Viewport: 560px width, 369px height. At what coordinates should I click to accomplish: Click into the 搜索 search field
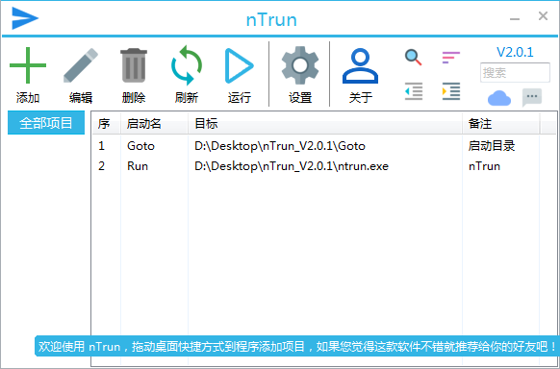[x=515, y=73]
